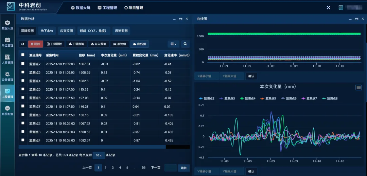Click the refresh icon in the table toolbar
The width and height of the screenshot is (367, 176).
(23, 44)
